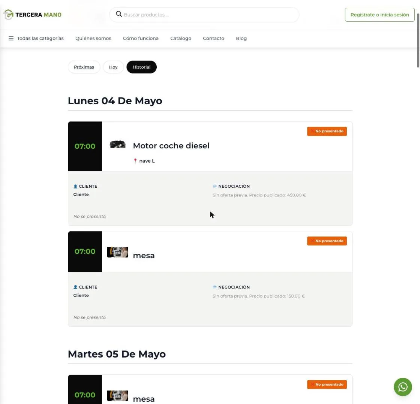Open the hamburger menu icon
The width and height of the screenshot is (420, 404).
pos(11,38)
